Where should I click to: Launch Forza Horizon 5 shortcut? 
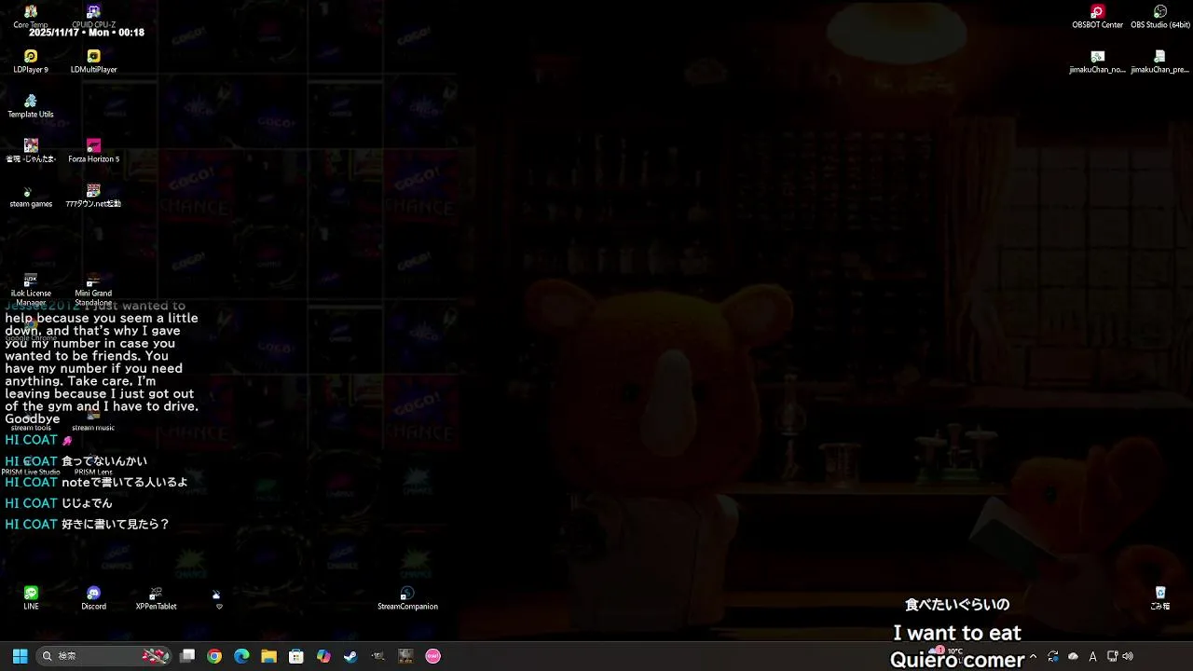pos(93,151)
